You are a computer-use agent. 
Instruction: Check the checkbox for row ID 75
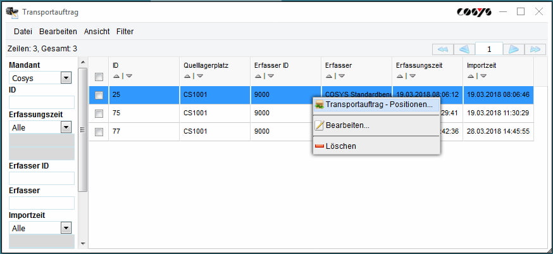click(99, 113)
